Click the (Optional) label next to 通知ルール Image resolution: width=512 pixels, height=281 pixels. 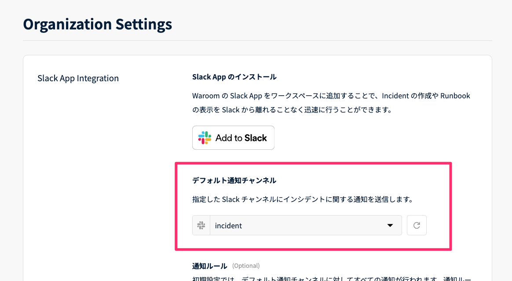246,266
